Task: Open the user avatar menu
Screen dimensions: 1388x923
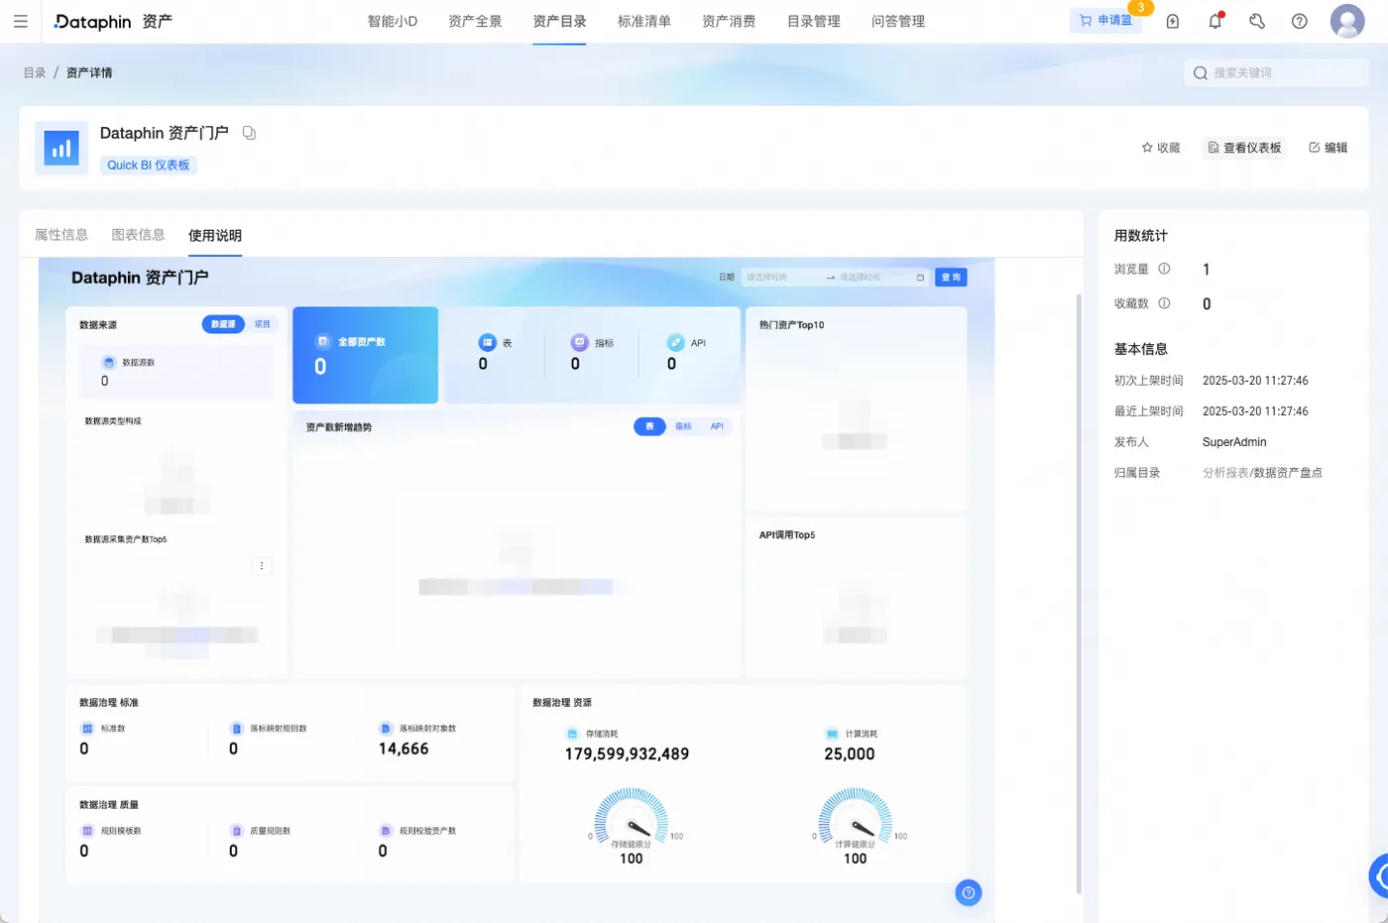Action: tap(1347, 21)
